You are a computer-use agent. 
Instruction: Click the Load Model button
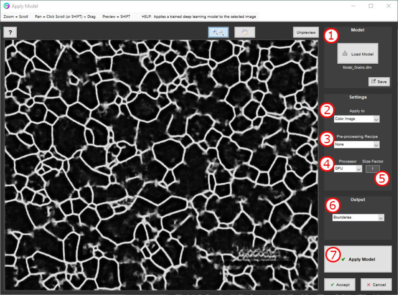[358, 54]
